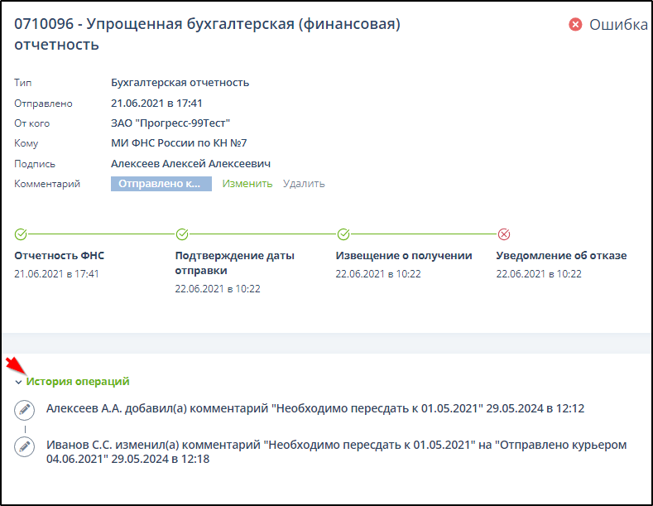Click red cross icon above Уведомление об отказе
This screenshot has width=653, height=506.
click(503, 234)
